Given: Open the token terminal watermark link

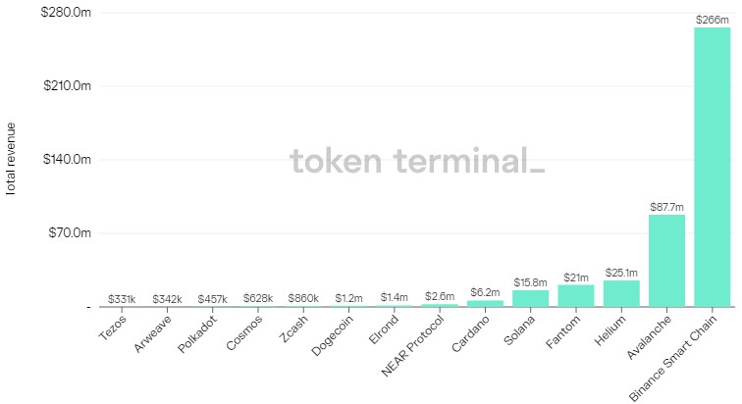Looking at the screenshot, I should [x=416, y=162].
